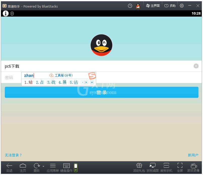Select candidate 3.战

[51, 82]
